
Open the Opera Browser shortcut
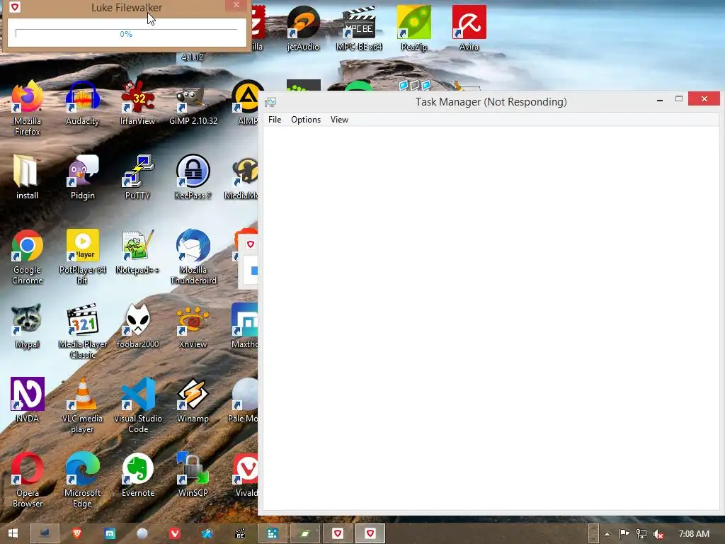point(28,481)
